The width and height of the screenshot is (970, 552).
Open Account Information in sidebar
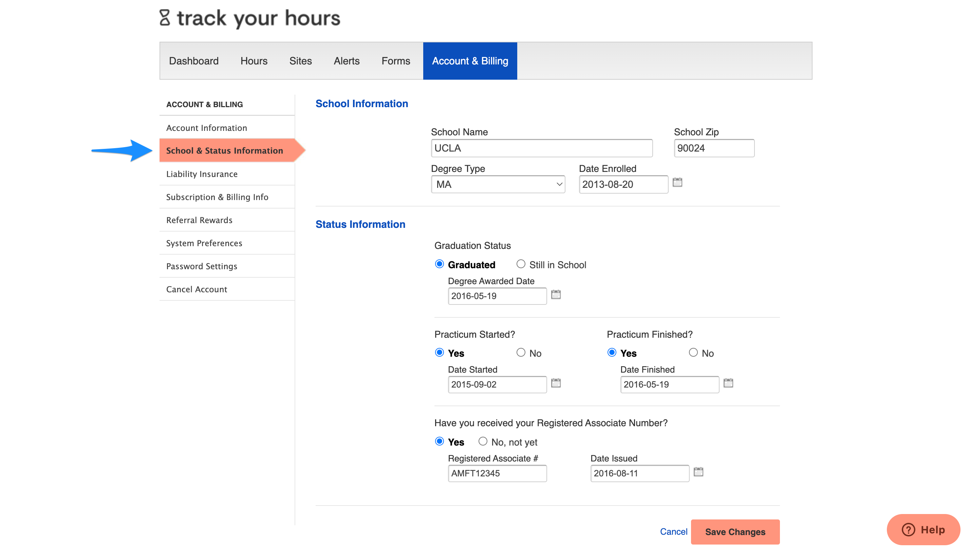coord(227,128)
